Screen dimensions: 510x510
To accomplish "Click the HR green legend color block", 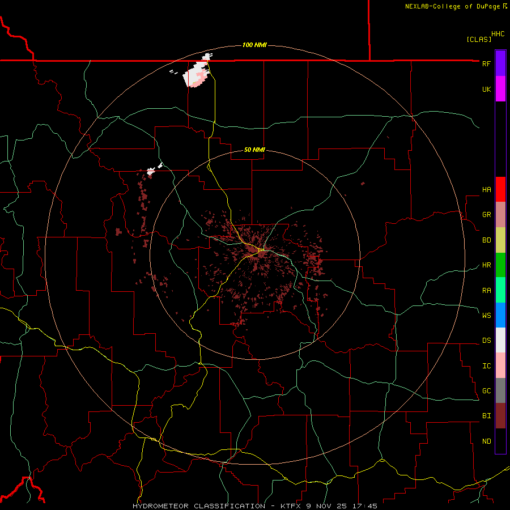I will pos(500,265).
